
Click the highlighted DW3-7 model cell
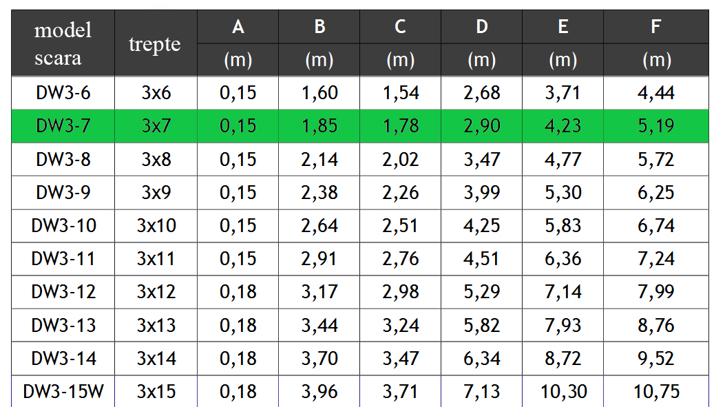click(63, 126)
